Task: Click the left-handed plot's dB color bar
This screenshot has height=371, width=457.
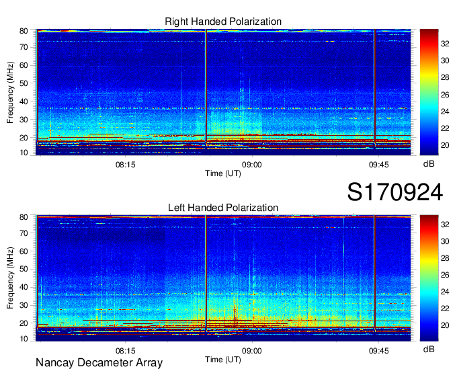Action: coord(429,278)
